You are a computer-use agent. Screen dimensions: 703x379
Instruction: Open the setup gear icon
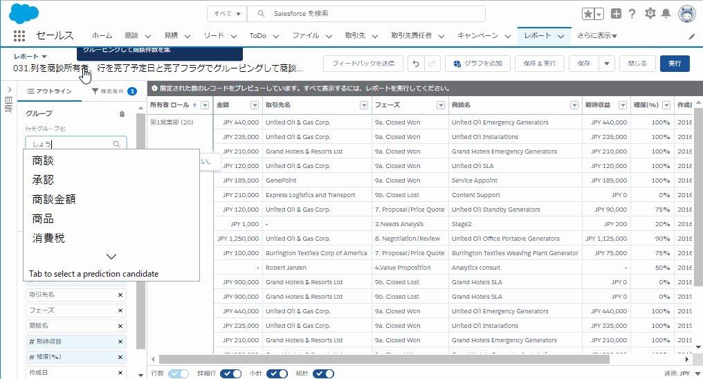pyautogui.click(x=650, y=13)
